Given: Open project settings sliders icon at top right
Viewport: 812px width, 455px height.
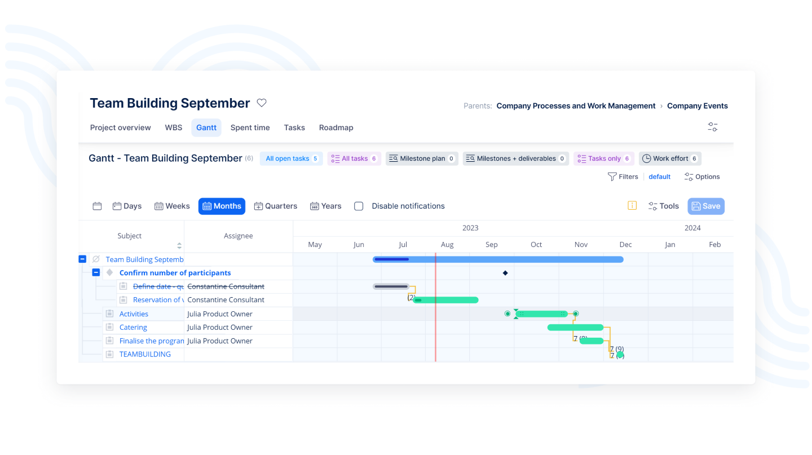Looking at the screenshot, I should 713,127.
